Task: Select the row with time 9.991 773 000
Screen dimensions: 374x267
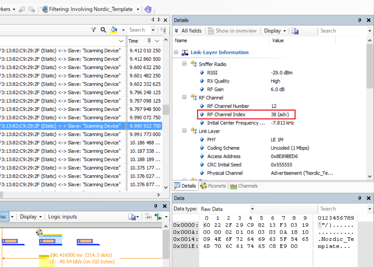Action: tap(81, 134)
